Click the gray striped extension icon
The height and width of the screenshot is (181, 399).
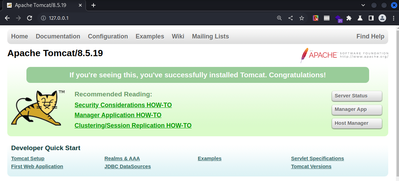327,18
